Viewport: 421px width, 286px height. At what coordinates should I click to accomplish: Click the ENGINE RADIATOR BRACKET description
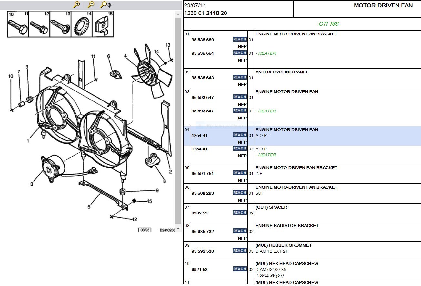pos(287,226)
